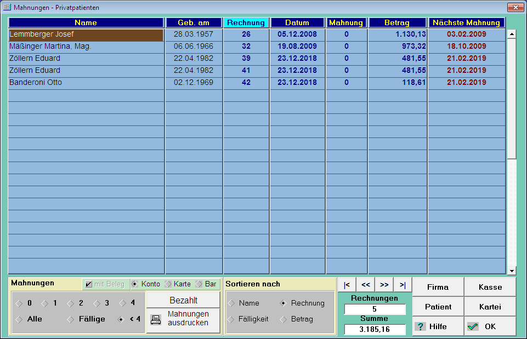Click the printer icon for Mahnungen ausdrucken
Image resolution: width=527 pixels, height=339 pixels.
[x=156, y=320]
